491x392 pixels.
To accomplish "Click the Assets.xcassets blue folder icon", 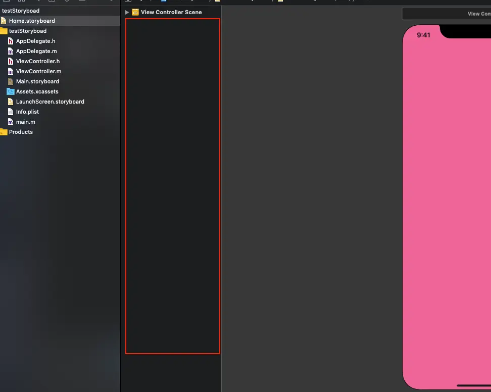I will [x=10, y=91].
